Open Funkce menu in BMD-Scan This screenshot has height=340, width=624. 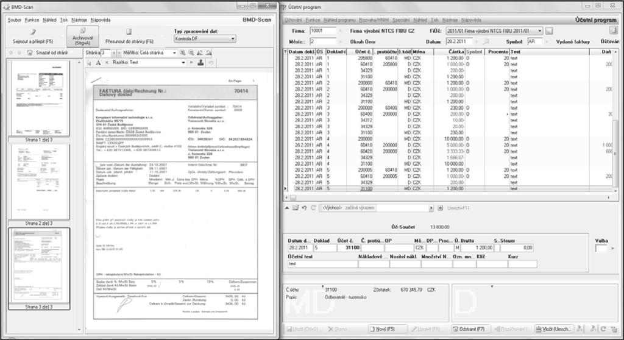tap(32, 20)
